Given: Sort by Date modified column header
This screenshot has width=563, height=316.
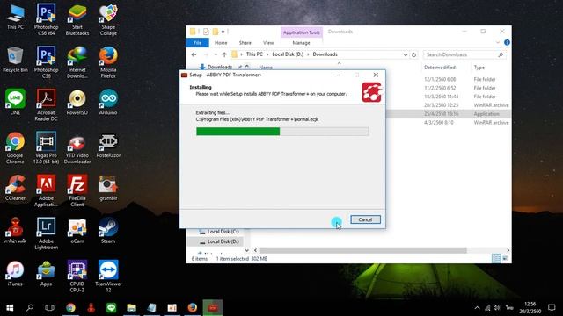Looking at the screenshot, I should 440,68.
